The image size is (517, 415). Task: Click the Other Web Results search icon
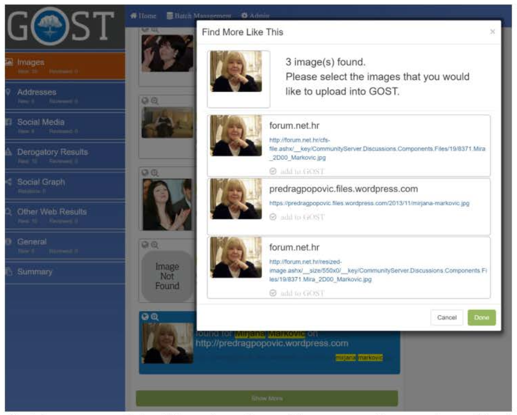(x=9, y=211)
